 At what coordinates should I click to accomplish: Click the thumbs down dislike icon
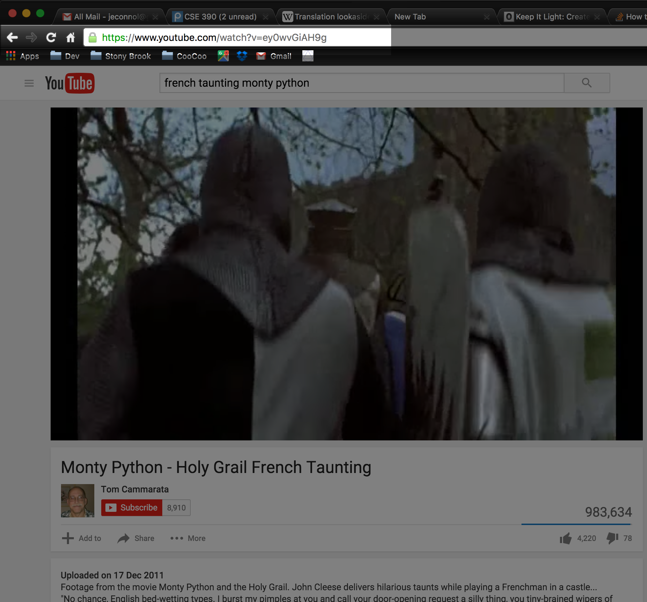[612, 538]
